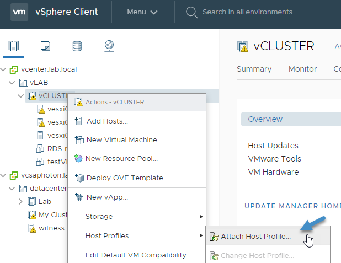Open the Menu dropdown

click(x=142, y=12)
